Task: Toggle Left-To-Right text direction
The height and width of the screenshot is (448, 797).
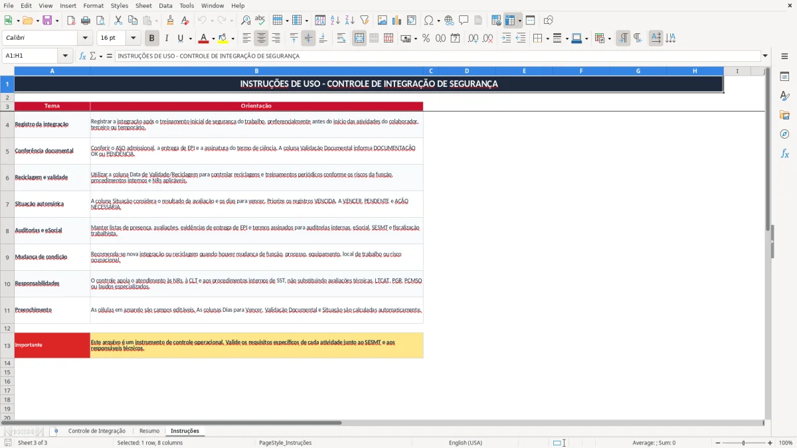Action: coord(623,38)
